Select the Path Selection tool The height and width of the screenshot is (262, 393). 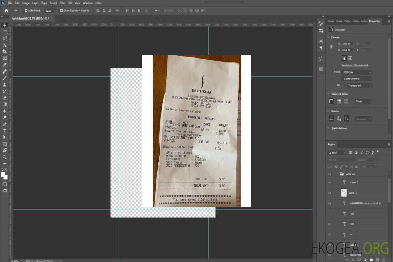(4, 137)
